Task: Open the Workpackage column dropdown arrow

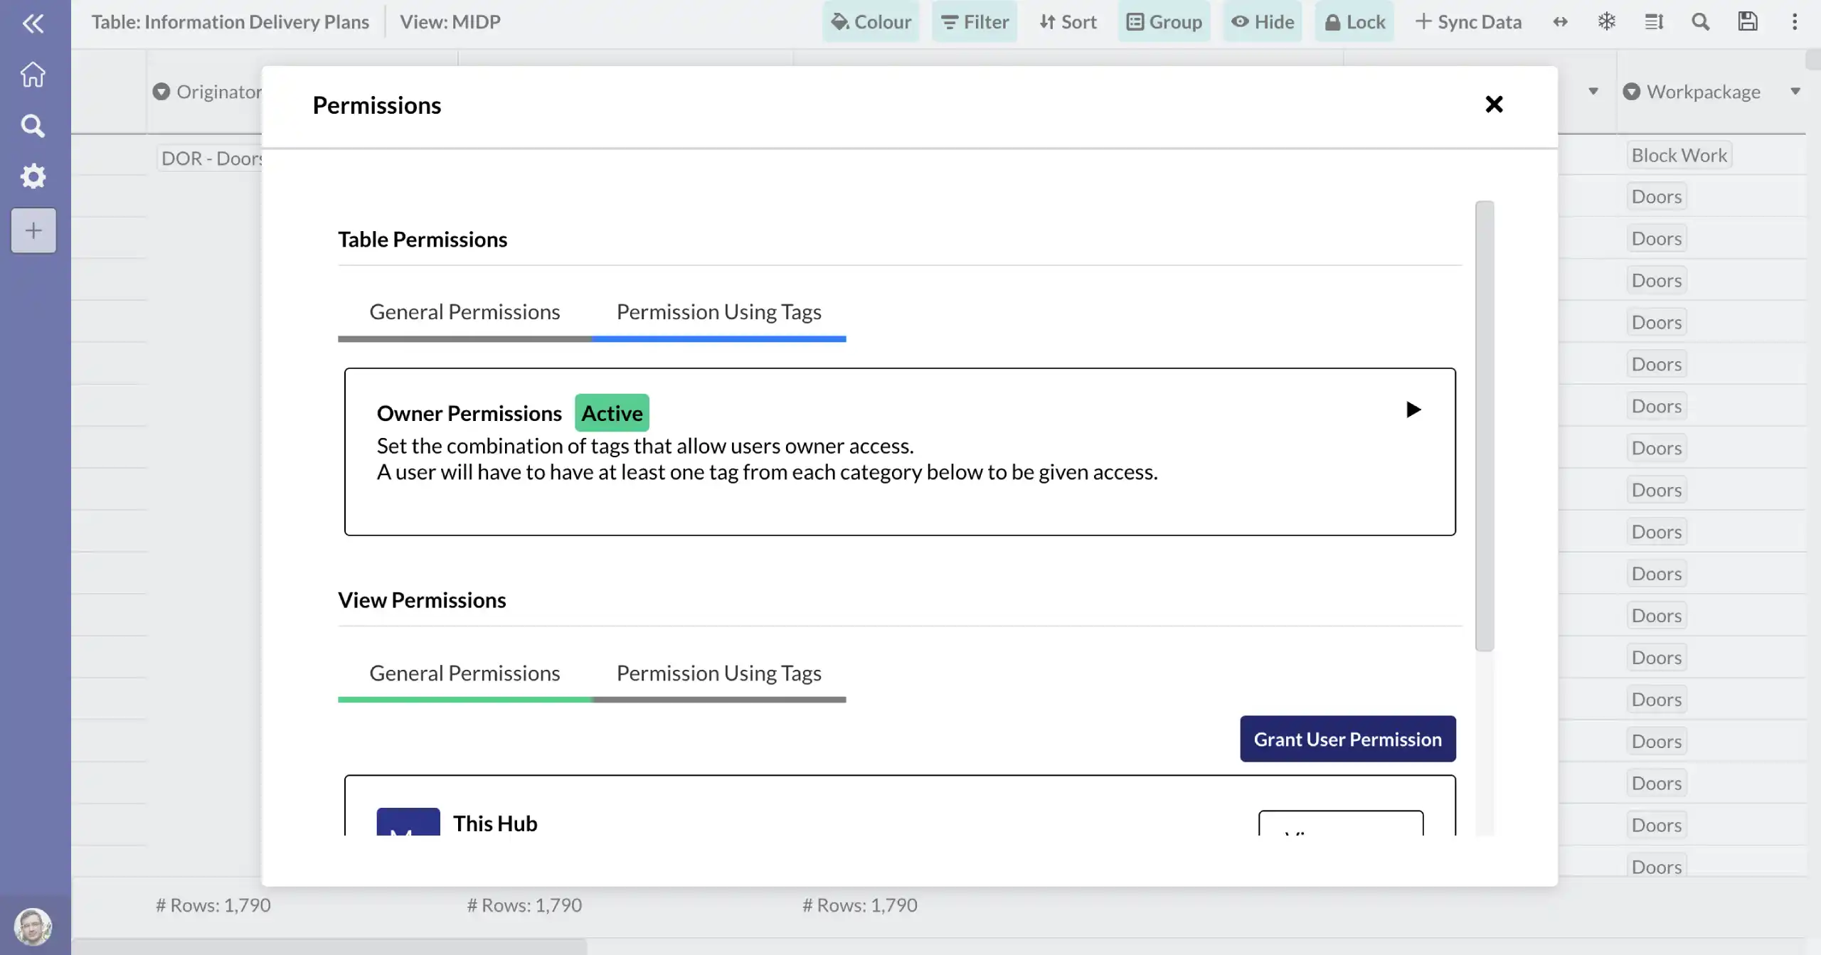Action: [x=1795, y=91]
